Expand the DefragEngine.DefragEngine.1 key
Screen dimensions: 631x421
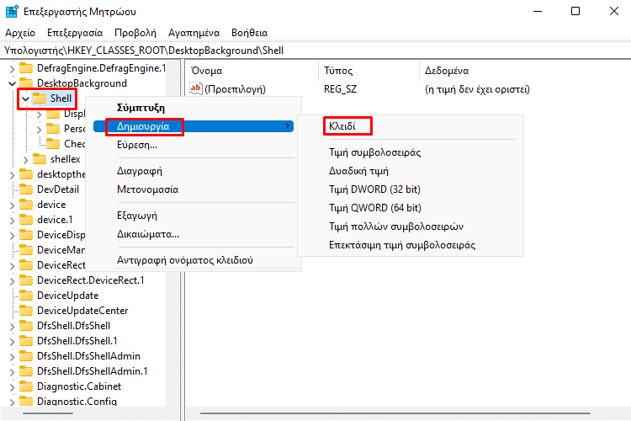12,68
